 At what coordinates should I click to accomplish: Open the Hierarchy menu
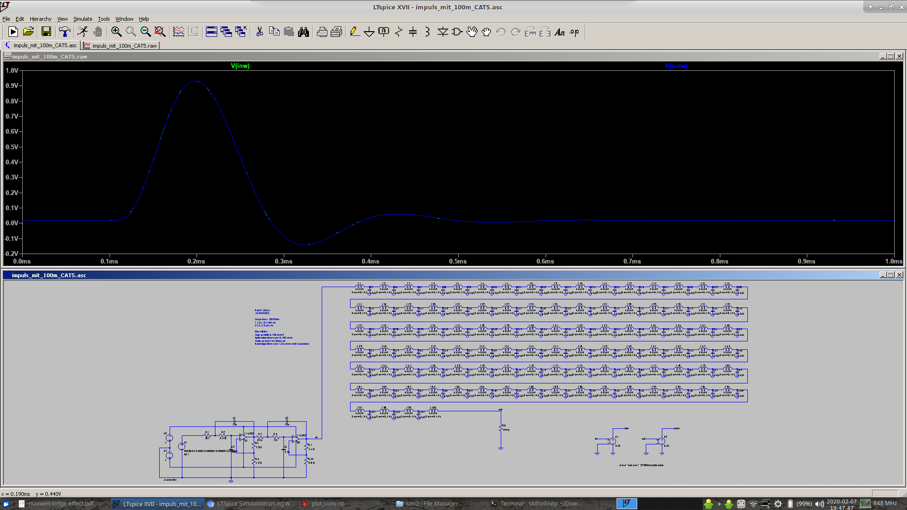pos(41,19)
